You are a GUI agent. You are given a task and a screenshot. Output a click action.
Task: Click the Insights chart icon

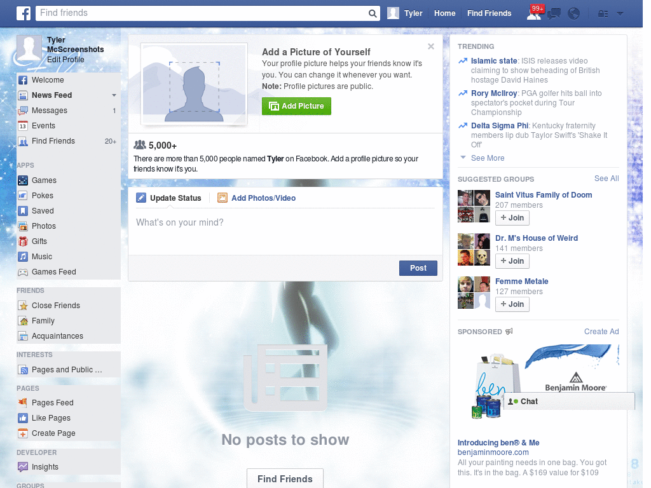click(x=23, y=467)
